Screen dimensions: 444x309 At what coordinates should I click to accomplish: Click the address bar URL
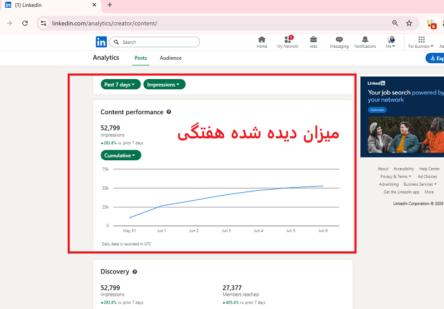click(104, 23)
